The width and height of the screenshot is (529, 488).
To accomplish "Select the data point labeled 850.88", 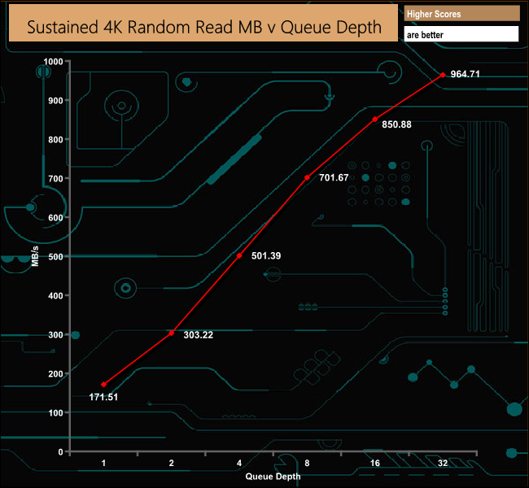I will pos(375,120).
